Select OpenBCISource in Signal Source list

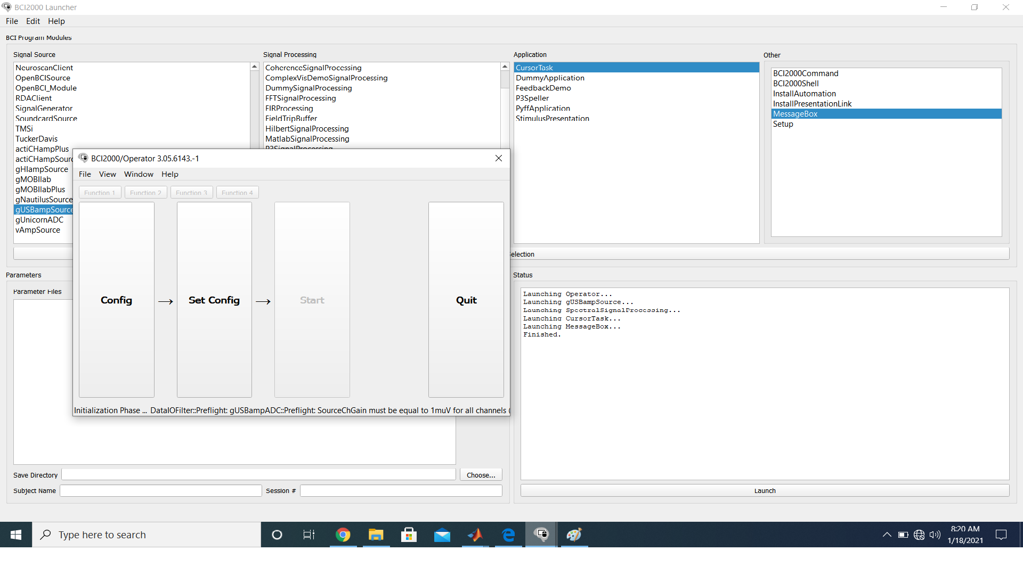coord(43,78)
